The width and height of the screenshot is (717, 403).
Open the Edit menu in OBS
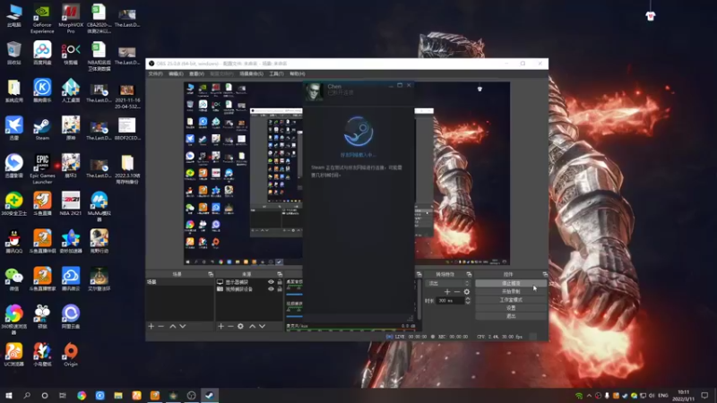tap(176, 73)
